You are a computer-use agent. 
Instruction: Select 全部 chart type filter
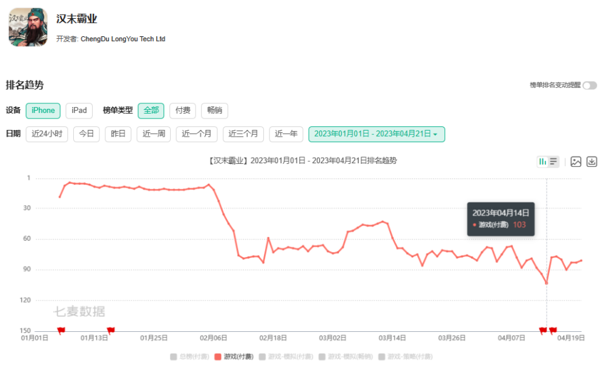151,111
